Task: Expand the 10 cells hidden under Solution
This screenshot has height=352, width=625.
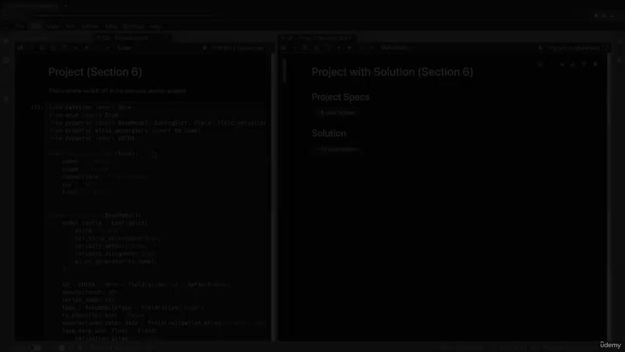Action: 338,149
